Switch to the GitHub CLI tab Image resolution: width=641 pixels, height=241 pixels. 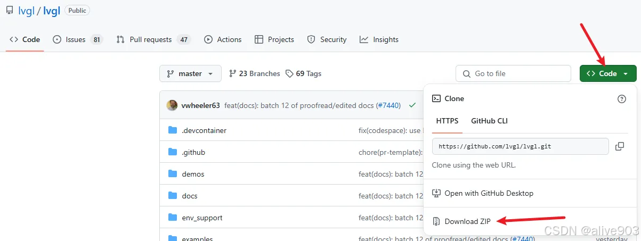click(489, 121)
